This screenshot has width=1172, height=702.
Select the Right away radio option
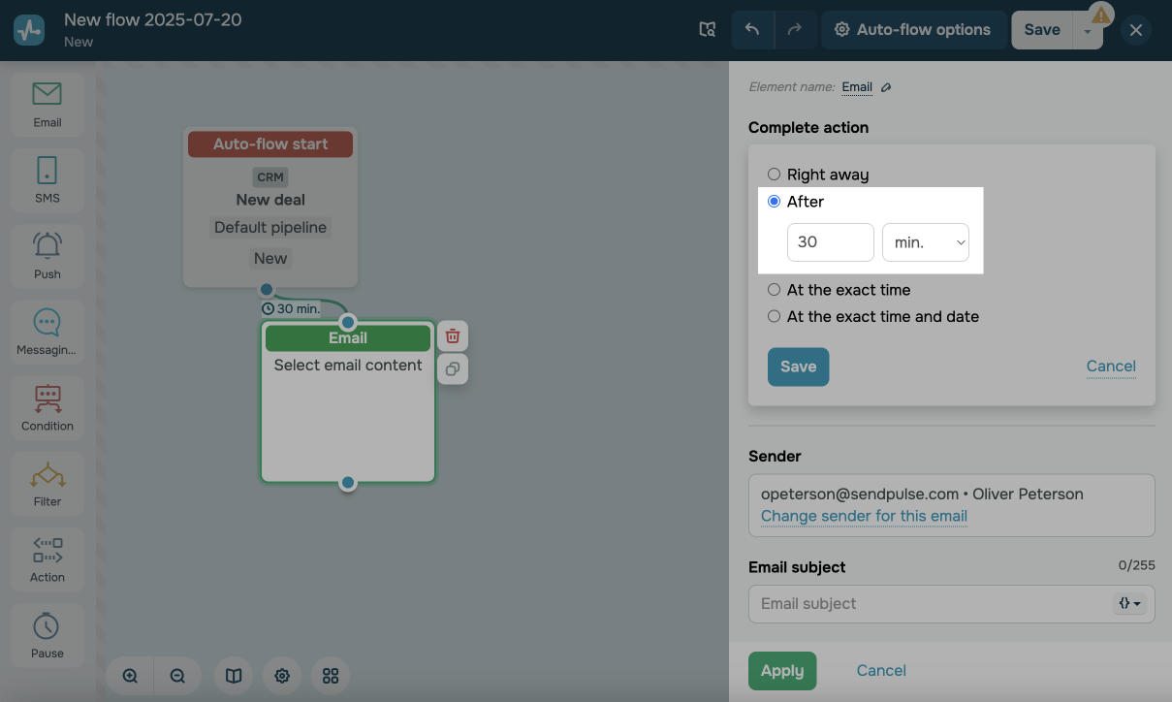coord(774,175)
